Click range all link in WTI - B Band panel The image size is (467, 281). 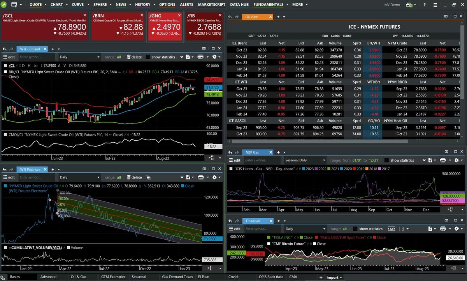(x=119, y=57)
